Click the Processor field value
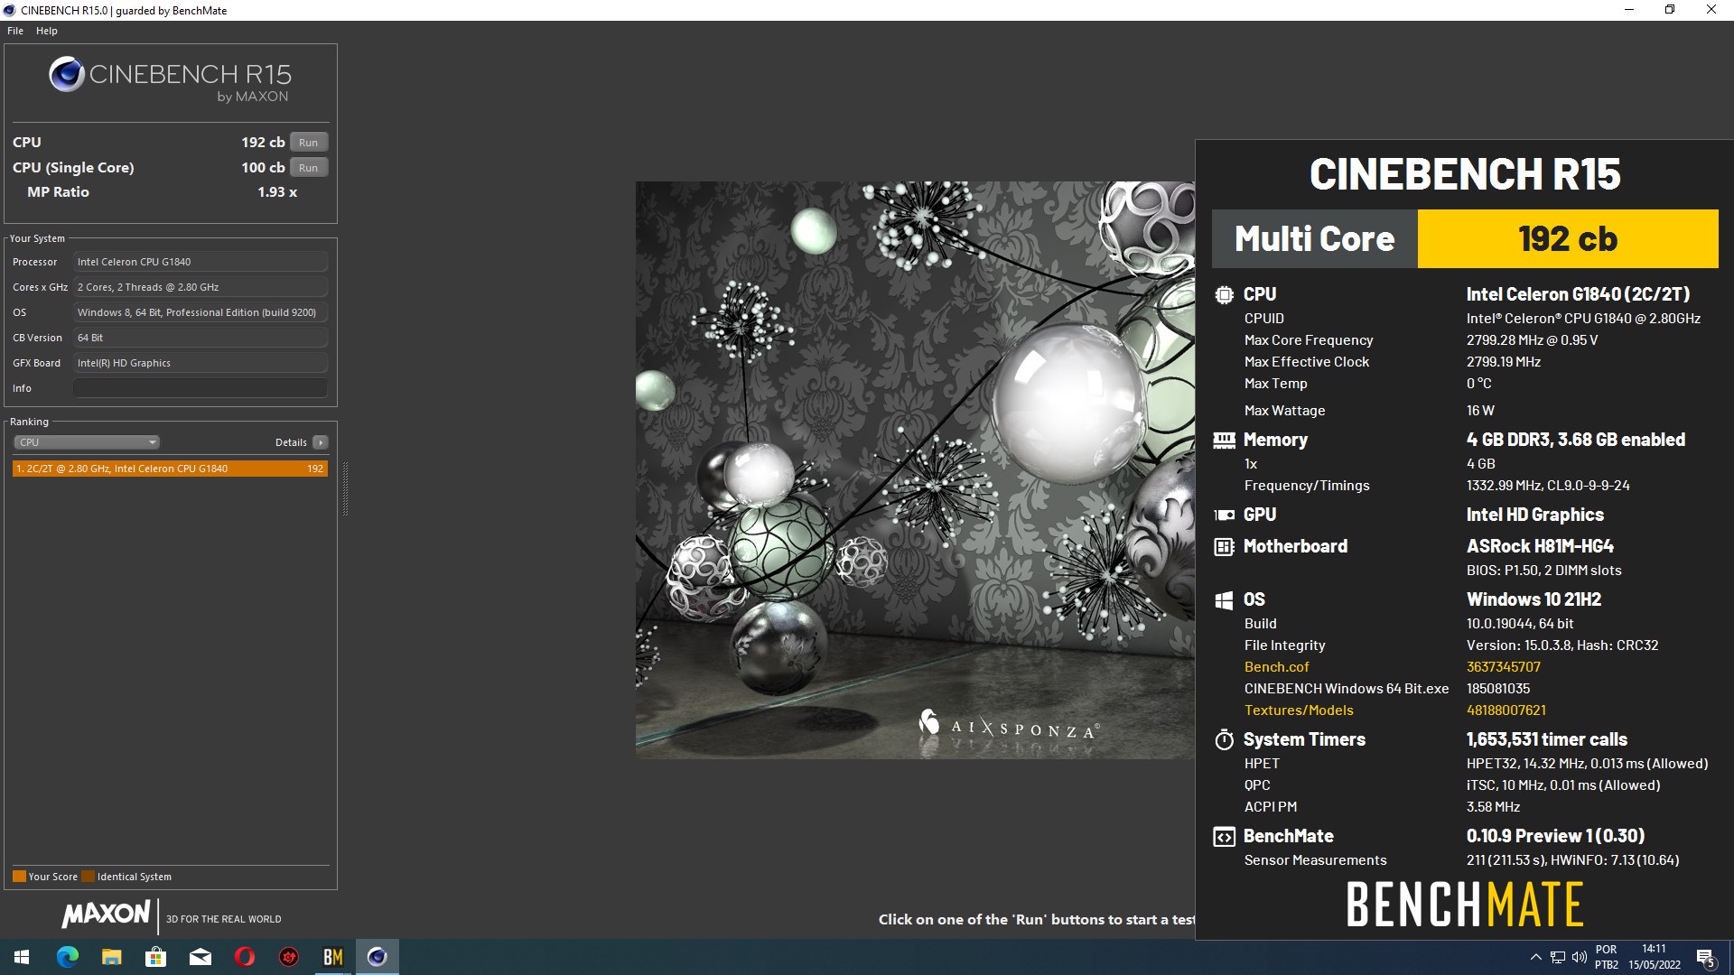Viewport: 1734px width, 975px height. click(x=200, y=262)
